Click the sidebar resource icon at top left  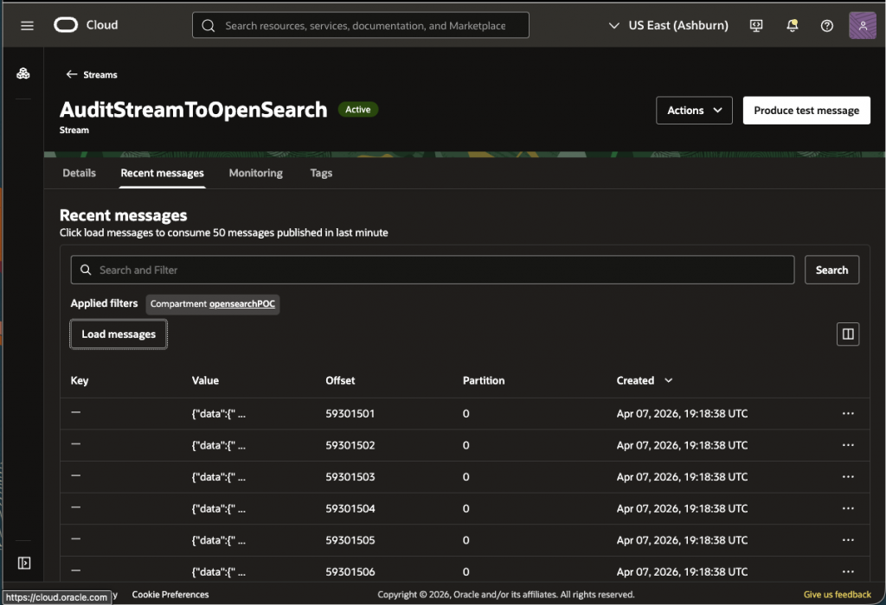pyautogui.click(x=23, y=74)
